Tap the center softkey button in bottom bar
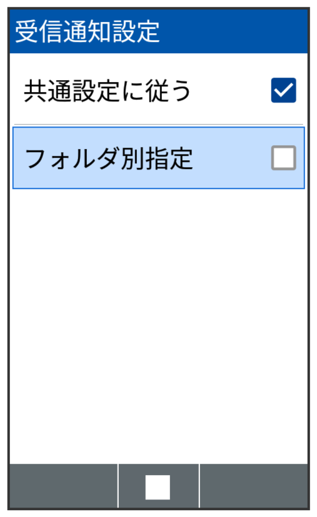Image resolution: width=317 pixels, height=517 pixels. (x=159, y=486)
